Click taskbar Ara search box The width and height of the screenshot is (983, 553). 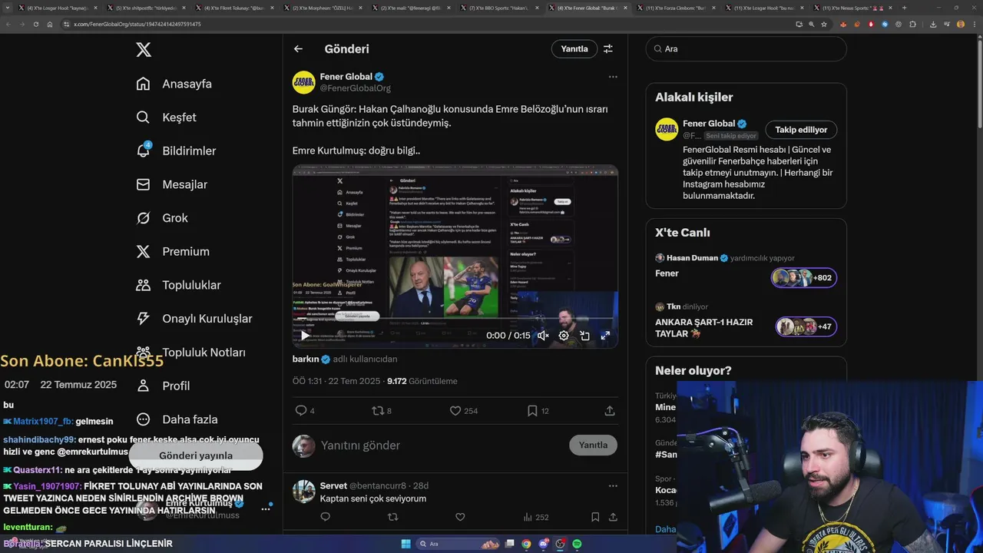(x=458, y=544)
